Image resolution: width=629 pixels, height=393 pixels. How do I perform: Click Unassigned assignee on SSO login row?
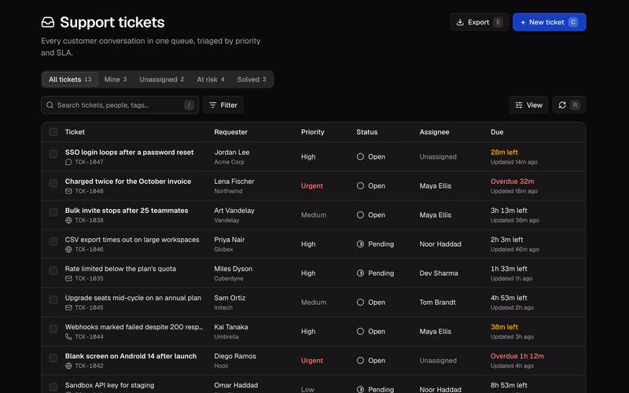[438, 156]
